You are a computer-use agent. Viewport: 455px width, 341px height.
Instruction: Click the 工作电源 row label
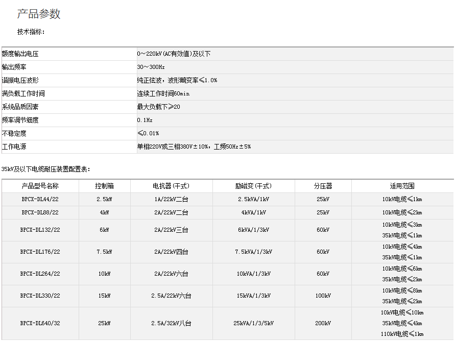(14, 147)
